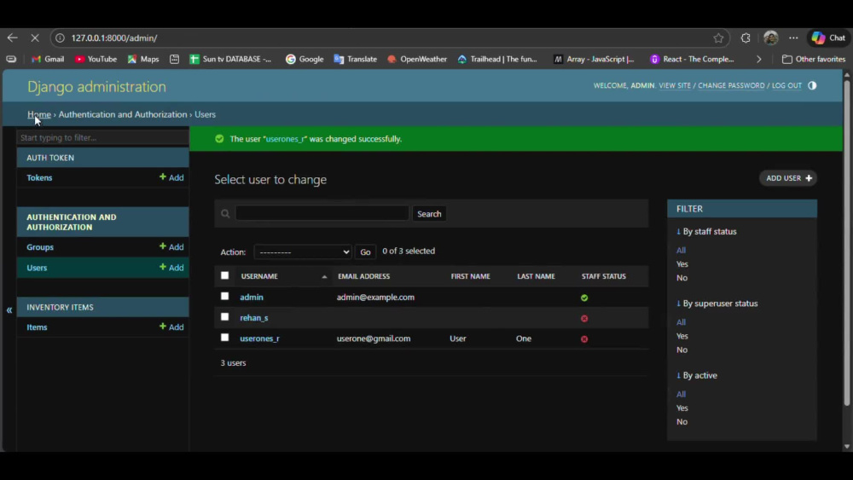Check the rehan_s row checkbox
Screen dimensions: 853x480
point(224,317)
